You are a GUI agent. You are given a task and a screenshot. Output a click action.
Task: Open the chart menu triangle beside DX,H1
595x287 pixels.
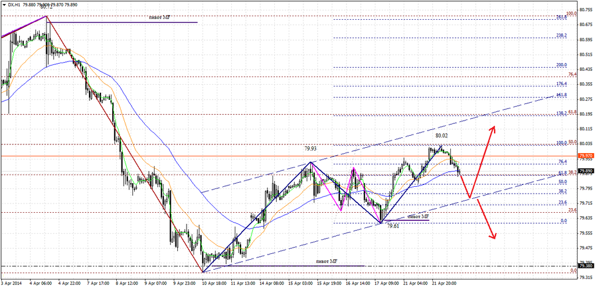click(x=4, y=5)
